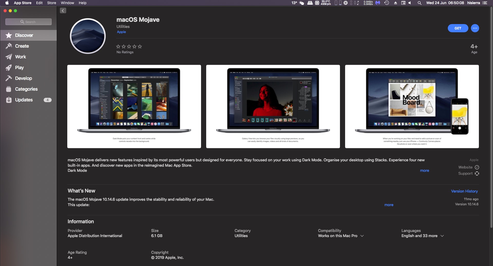This screenshot has height=266, width=493.
Task: Click the Website icon for macOS Mojave
Action: click(x=477, y=167)
